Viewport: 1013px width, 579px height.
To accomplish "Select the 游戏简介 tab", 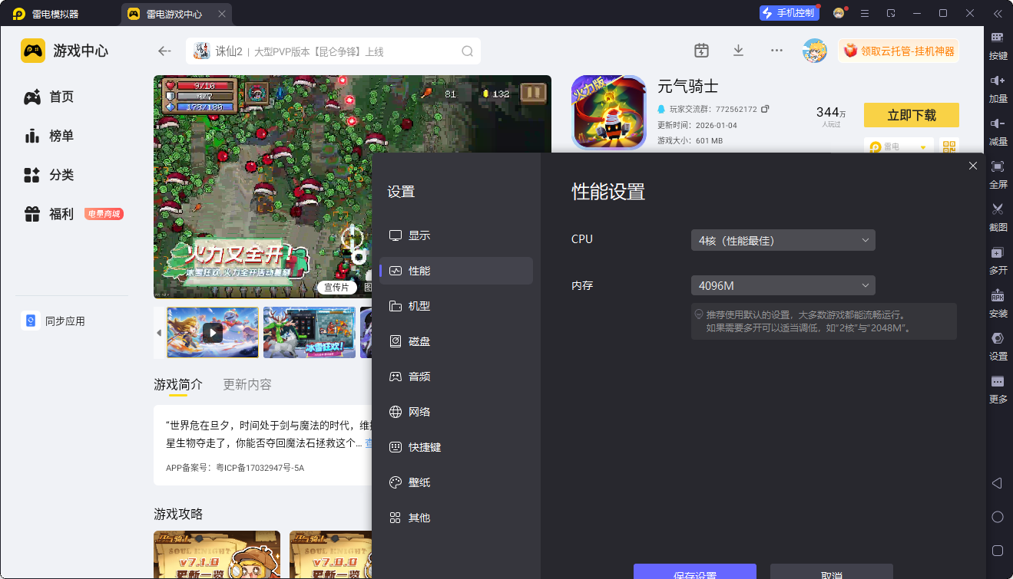I will (178, 384).
